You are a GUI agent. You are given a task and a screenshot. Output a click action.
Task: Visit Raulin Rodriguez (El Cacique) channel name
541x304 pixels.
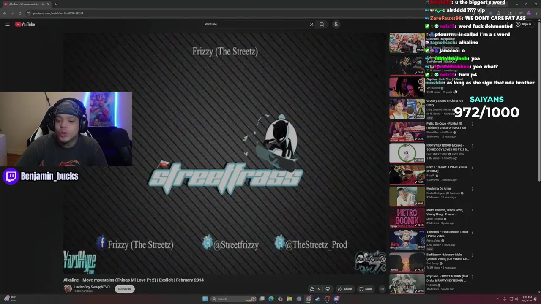[443, 193]
